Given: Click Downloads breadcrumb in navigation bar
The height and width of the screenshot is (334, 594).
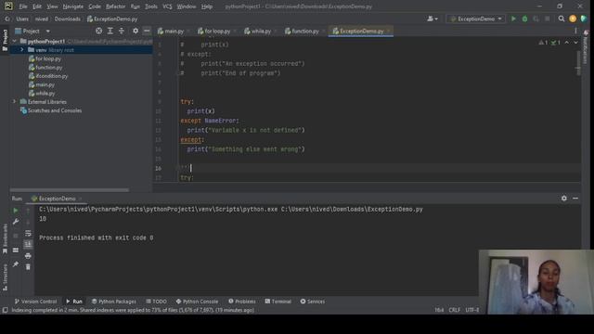Looking at the screenshot, I should tap(68, 19).
